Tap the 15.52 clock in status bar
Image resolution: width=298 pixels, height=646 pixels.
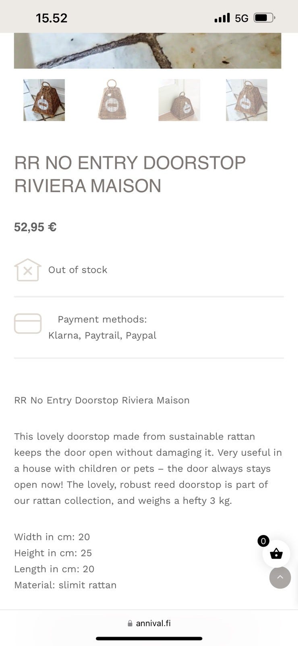(x=52, y=18)
